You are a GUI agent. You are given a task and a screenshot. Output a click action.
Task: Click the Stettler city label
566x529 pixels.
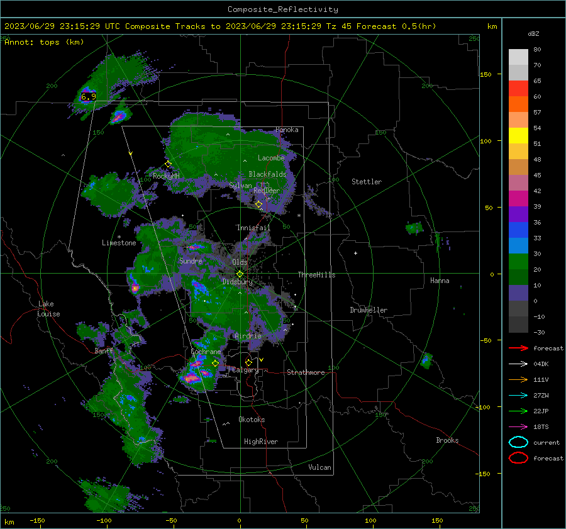[367, 182]
